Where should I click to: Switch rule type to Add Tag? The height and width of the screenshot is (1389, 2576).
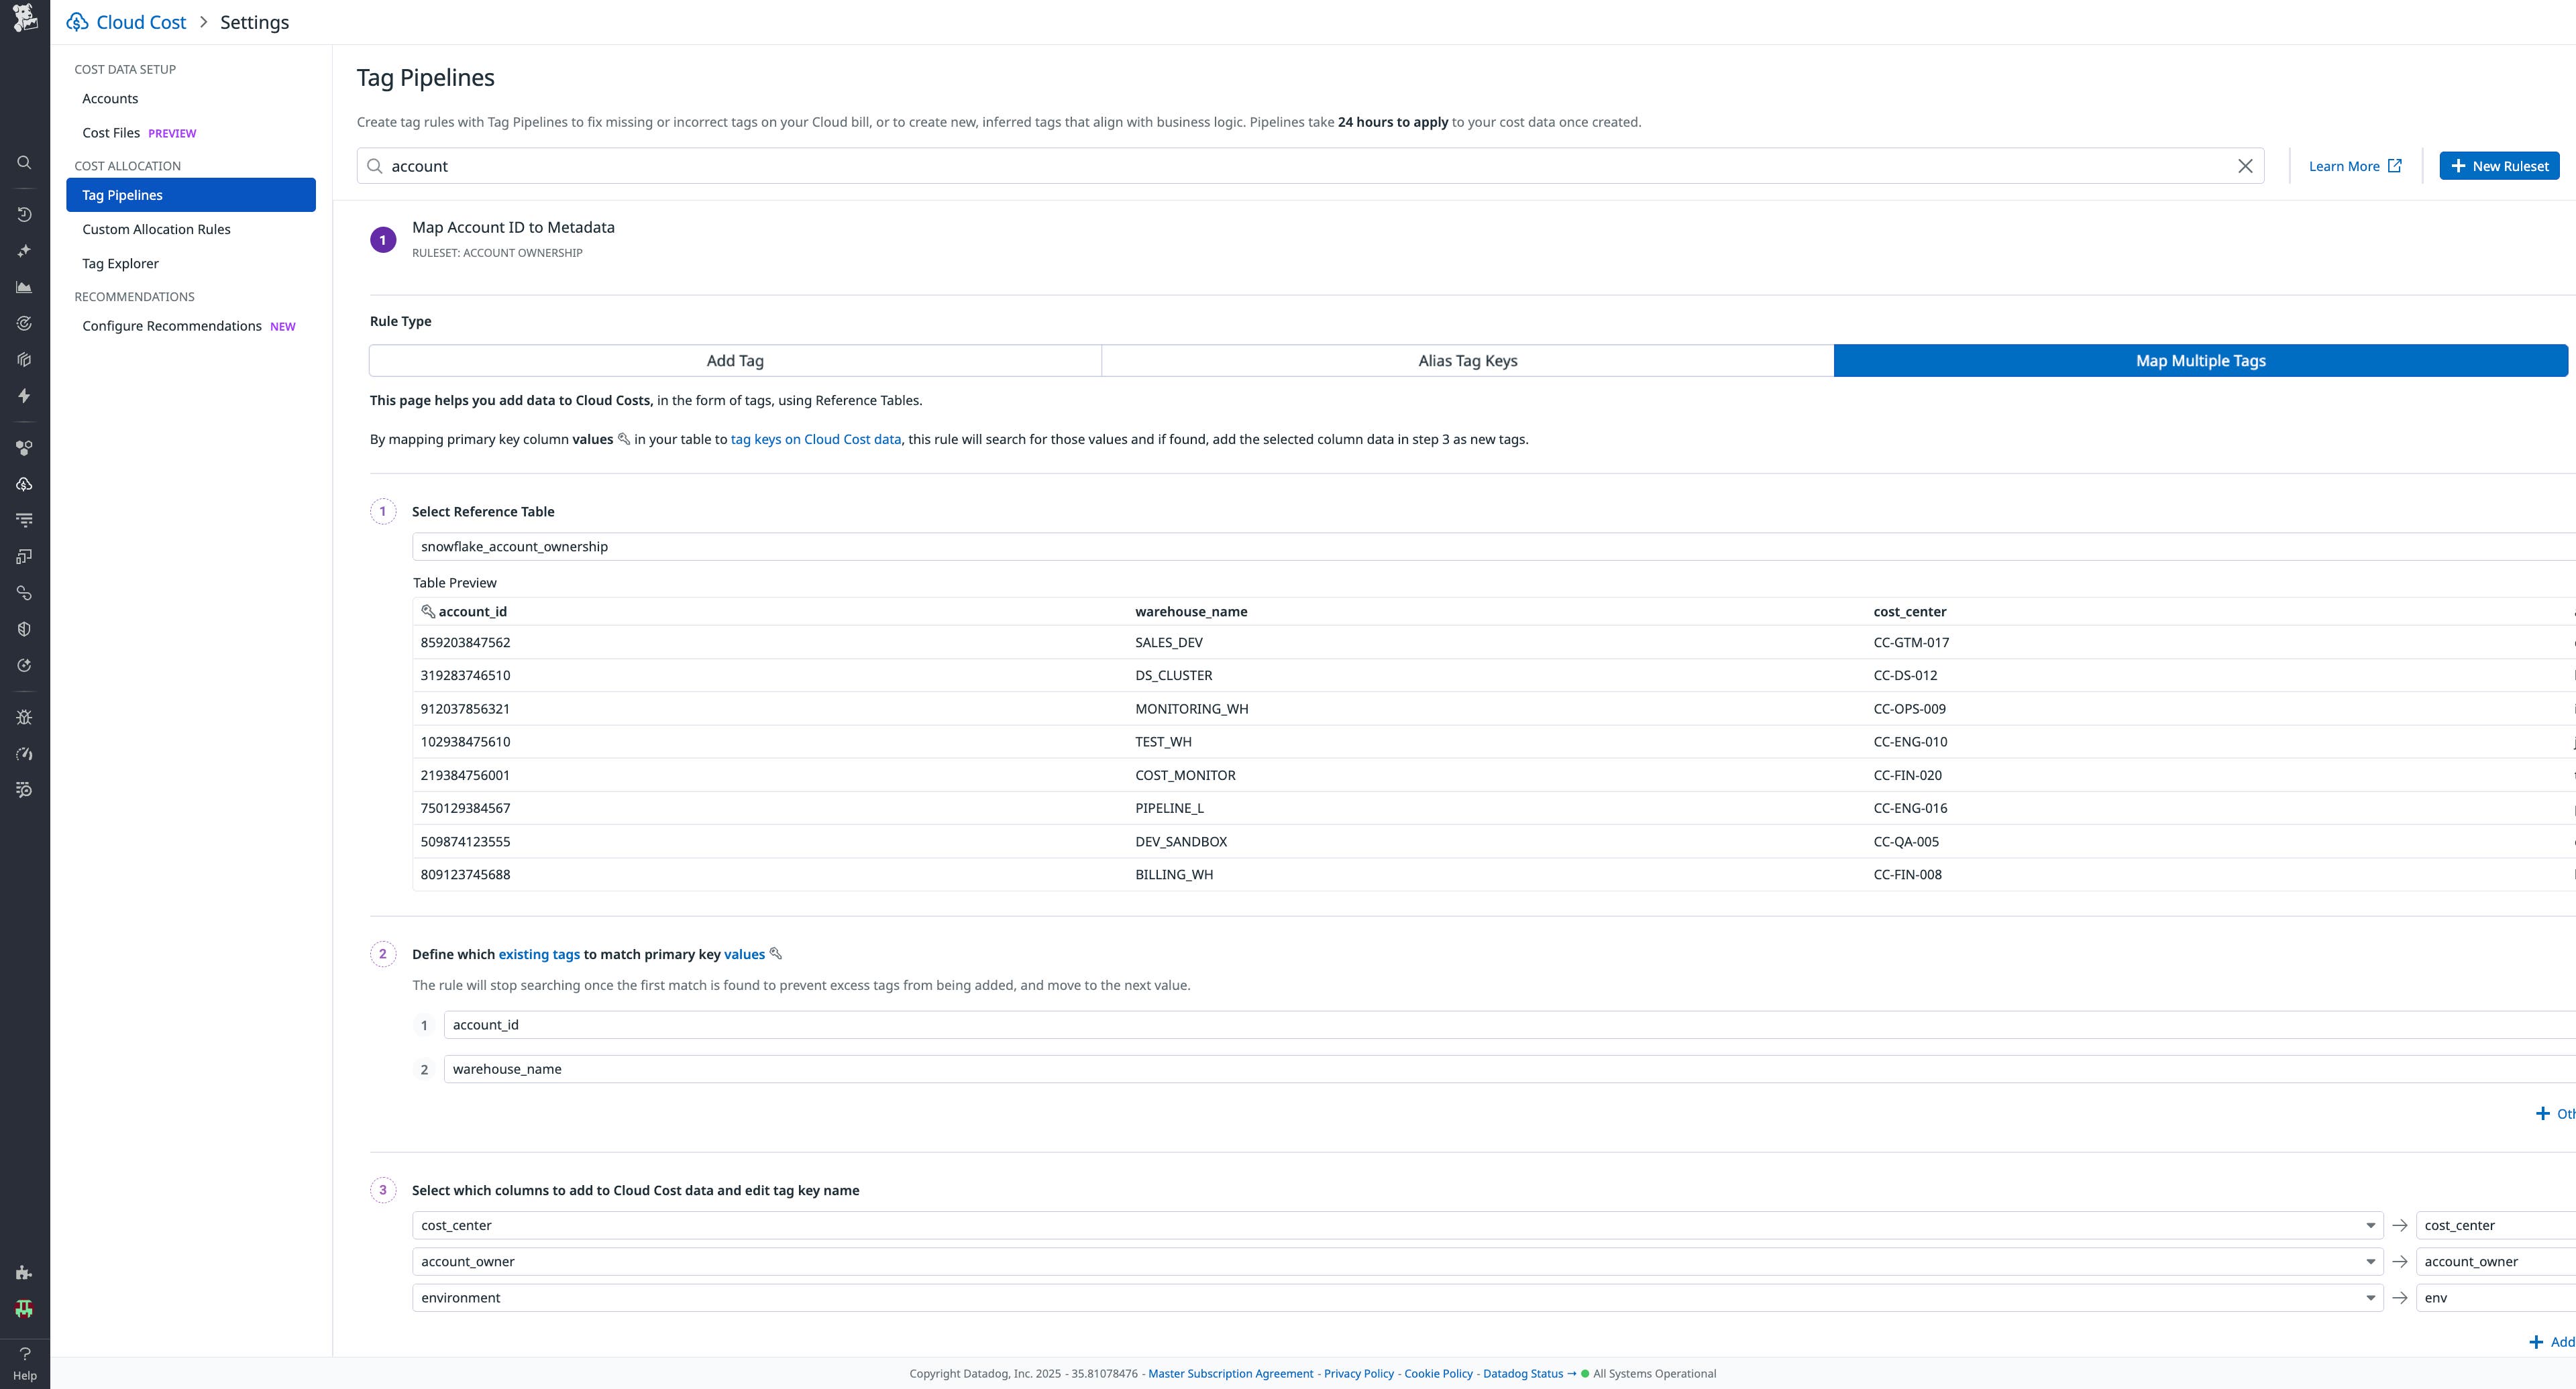click(734, 360)
